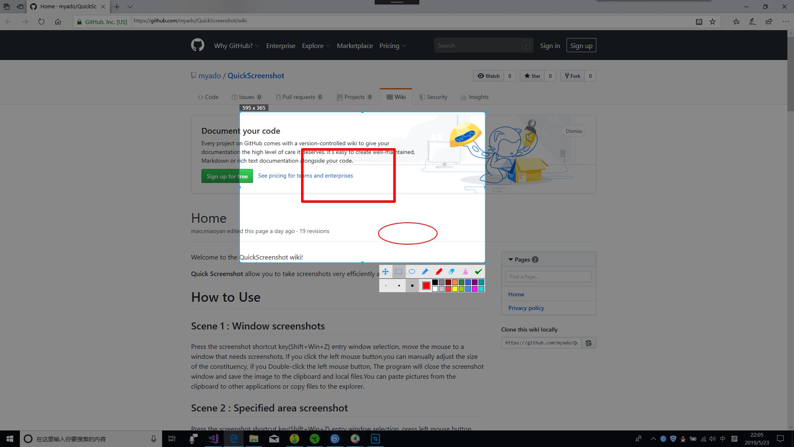Choose the medium brush size dot
Viewport: 794px width, 447px height.
click(399, 286)
